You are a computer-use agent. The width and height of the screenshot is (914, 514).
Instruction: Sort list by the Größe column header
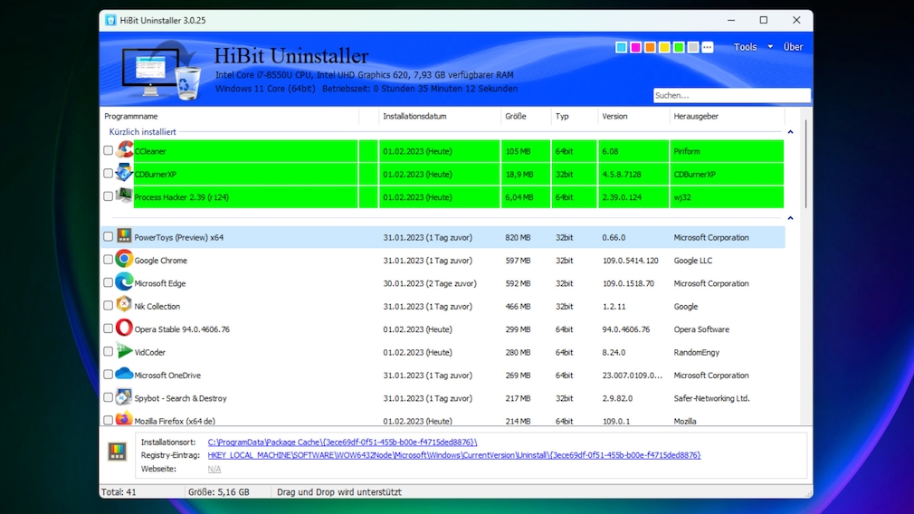(515, 117)
